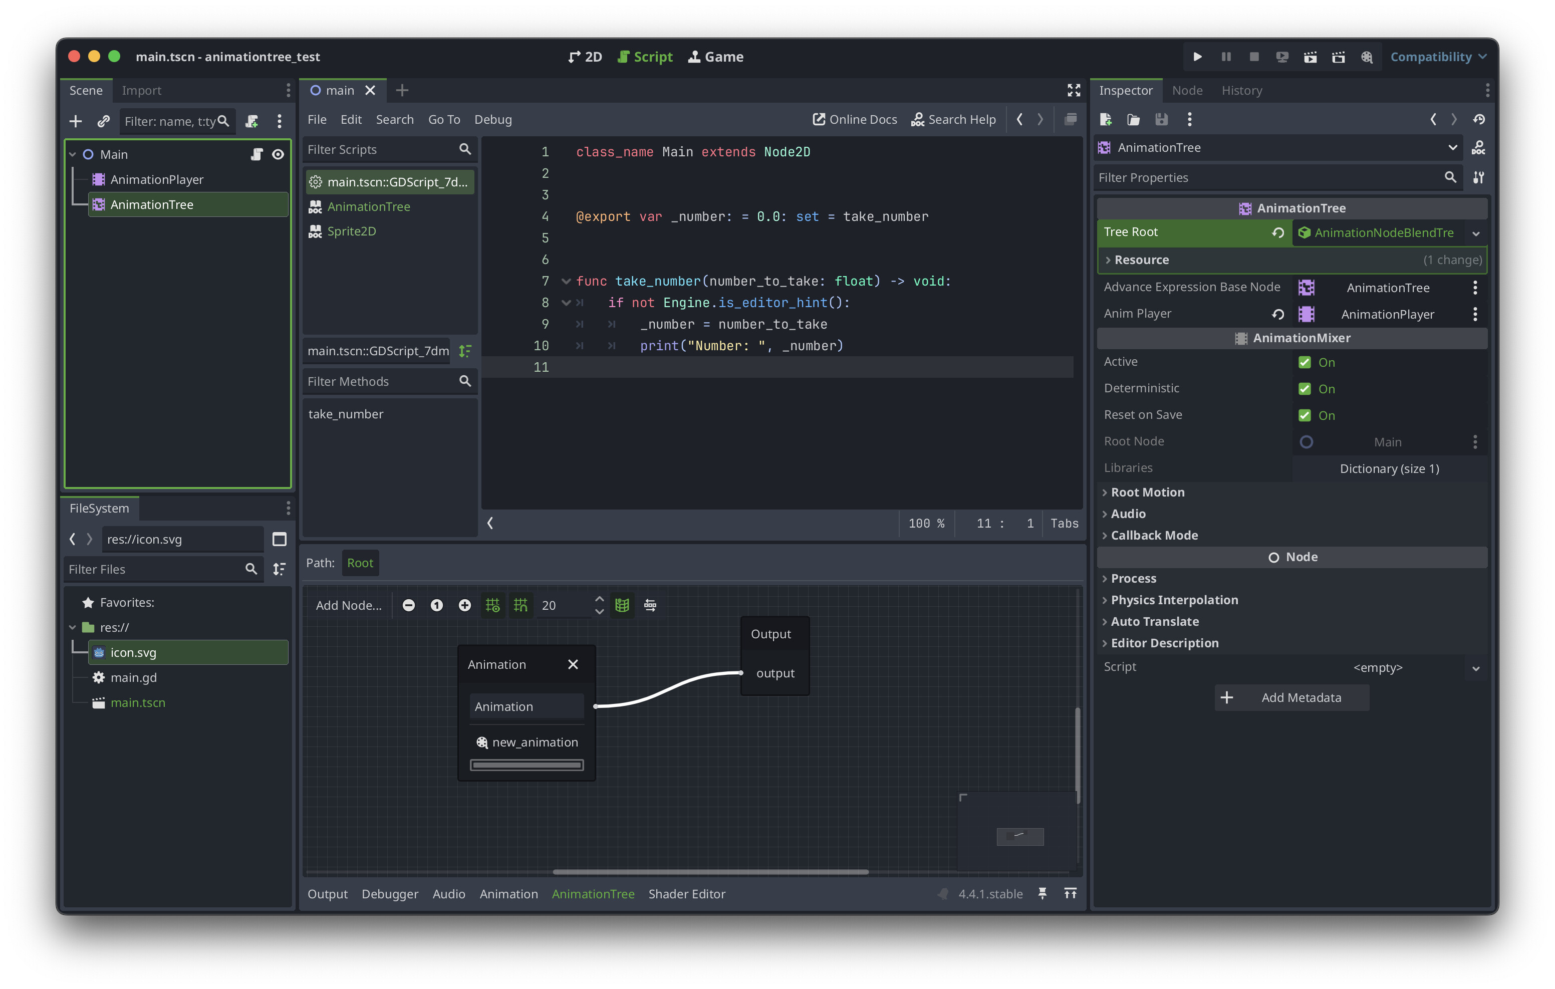Click the Root path button

(360, 563)
